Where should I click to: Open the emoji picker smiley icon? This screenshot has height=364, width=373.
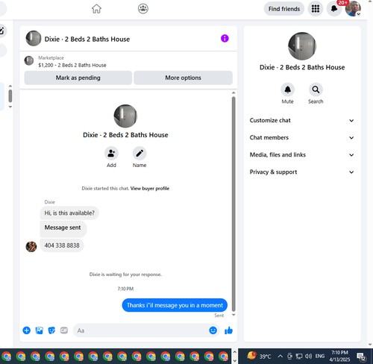(x=213, y=330)
